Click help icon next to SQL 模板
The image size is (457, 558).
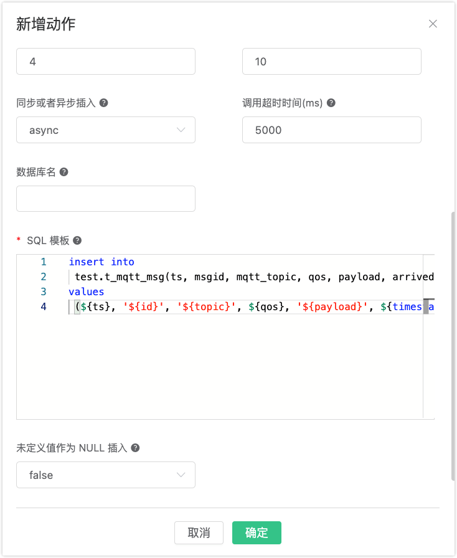coord(77,240)
